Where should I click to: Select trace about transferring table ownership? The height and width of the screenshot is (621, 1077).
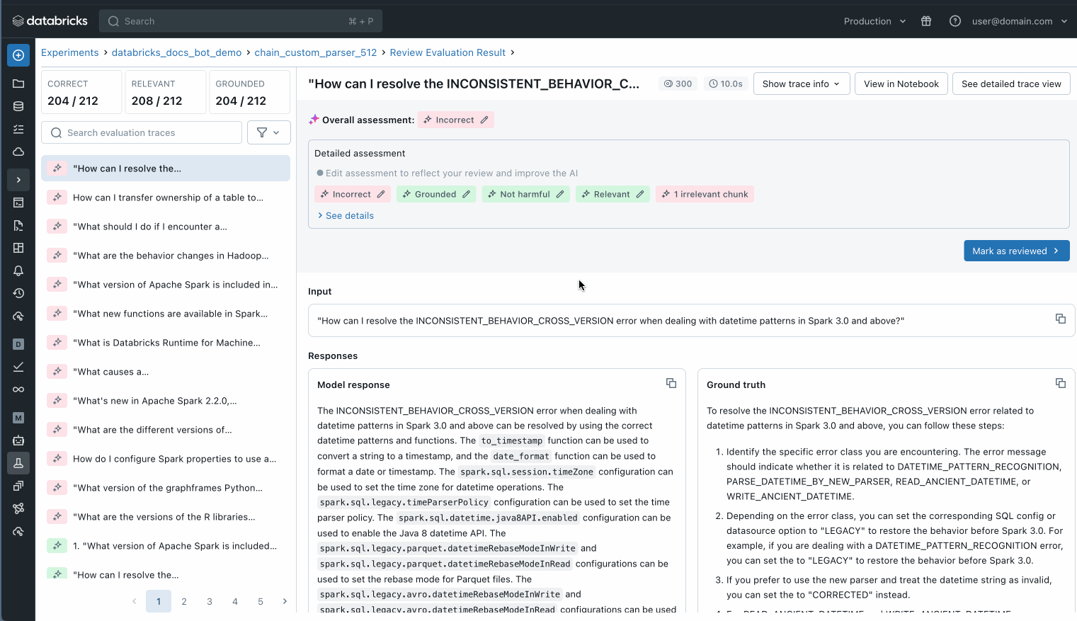(168, 198)
